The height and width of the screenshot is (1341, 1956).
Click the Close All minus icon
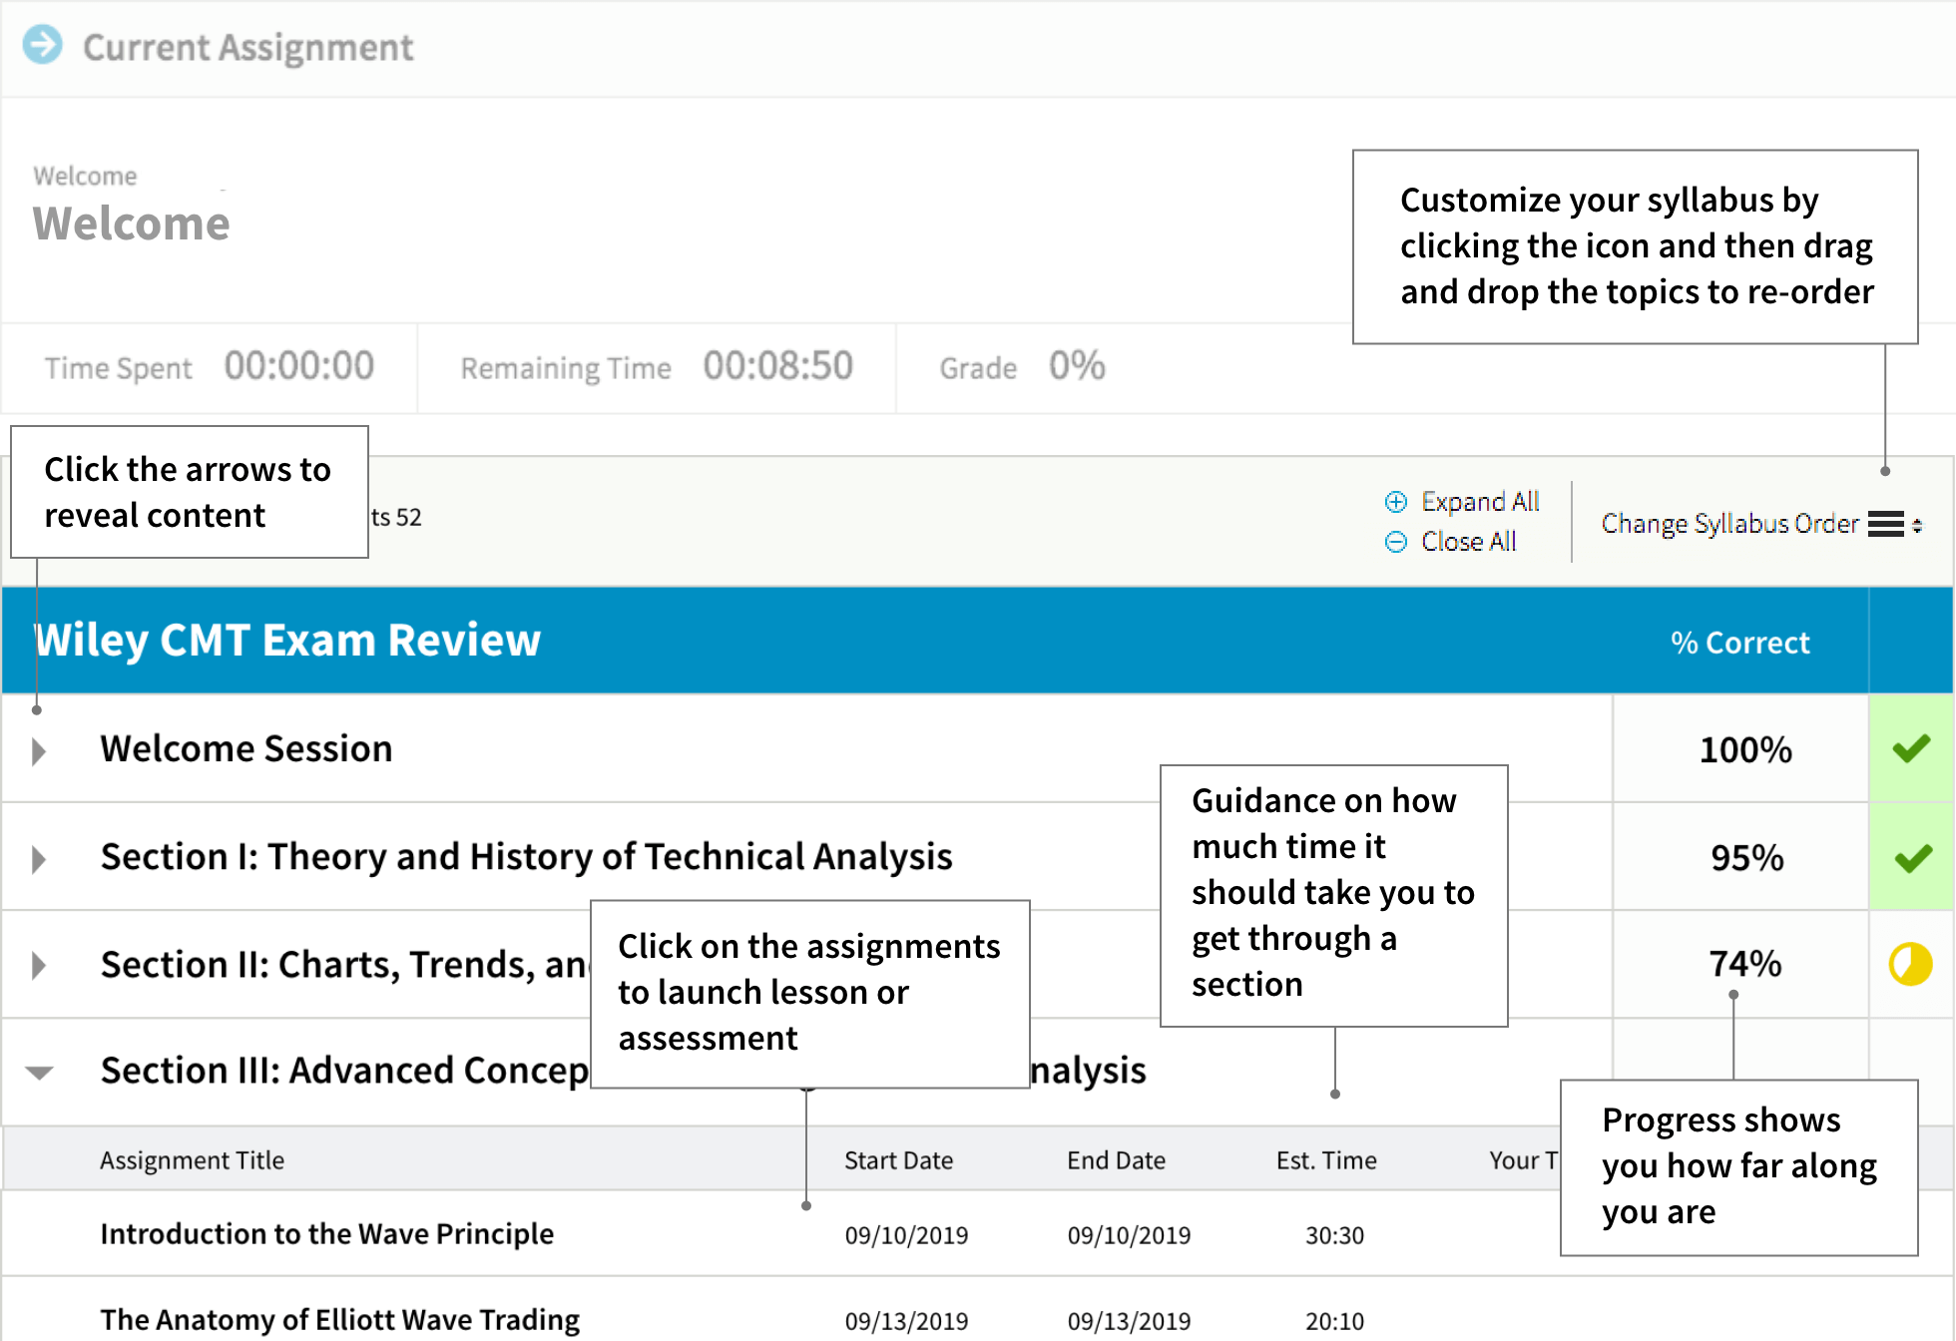[x=1396, y=542]
